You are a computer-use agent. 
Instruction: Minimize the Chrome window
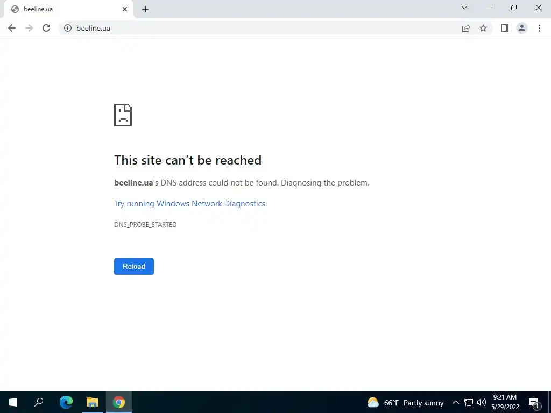click(489, 8)
